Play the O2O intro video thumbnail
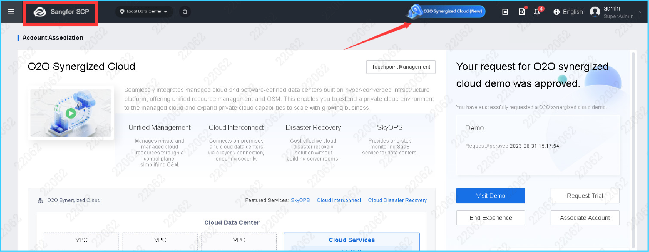The height and width of the screenshot is (252, 649). point(71,113)
